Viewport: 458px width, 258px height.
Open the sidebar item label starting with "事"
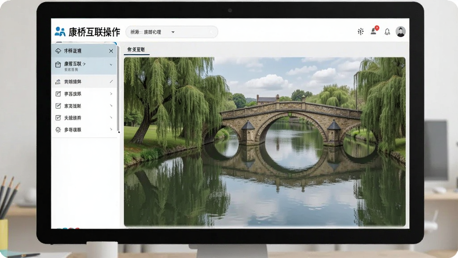pos(73,94)
